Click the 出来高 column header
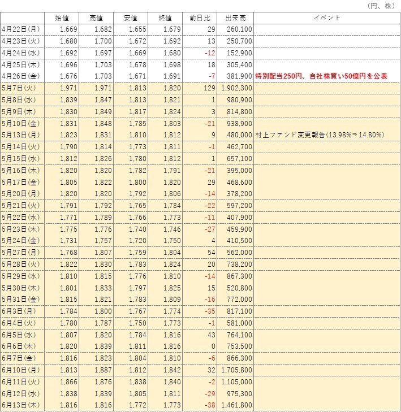 (235, 18)
